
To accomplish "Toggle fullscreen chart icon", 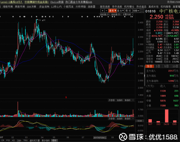I will 142,11.
